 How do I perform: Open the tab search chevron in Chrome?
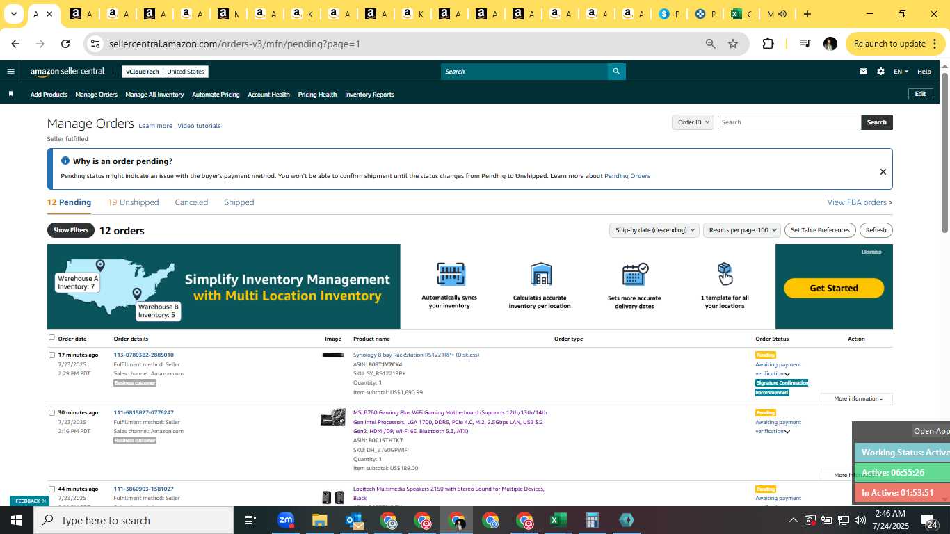click(13, 14)
